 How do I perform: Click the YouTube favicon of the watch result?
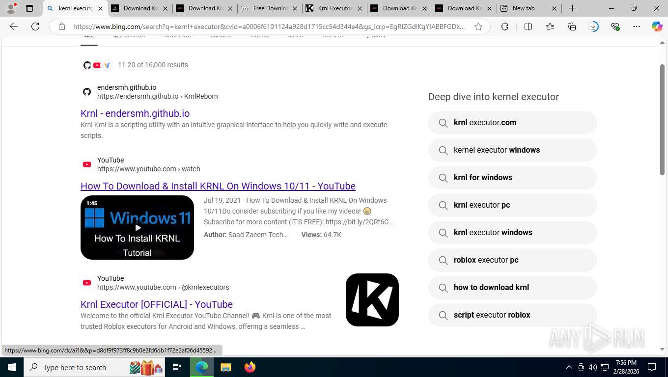click(x=87, y=164)
